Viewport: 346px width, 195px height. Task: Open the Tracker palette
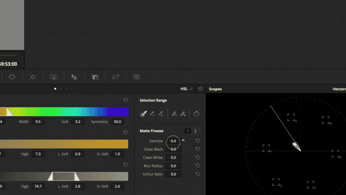pyautogui.click(x=33, y=77)
